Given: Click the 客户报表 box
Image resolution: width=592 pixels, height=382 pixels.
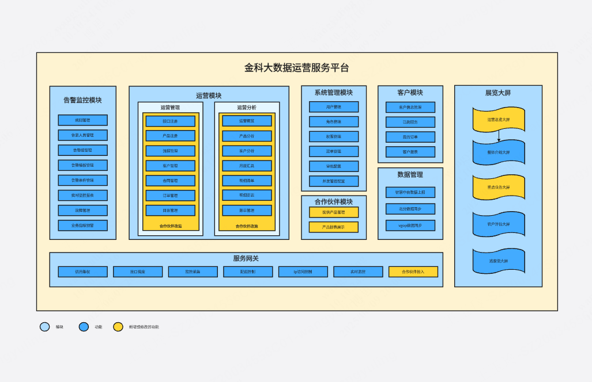Looking at the screenshot, I should pos(410,152).
